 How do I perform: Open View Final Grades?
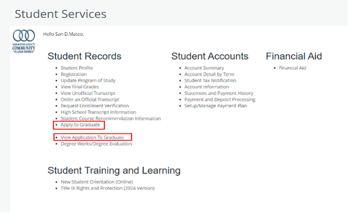(81, 87)
